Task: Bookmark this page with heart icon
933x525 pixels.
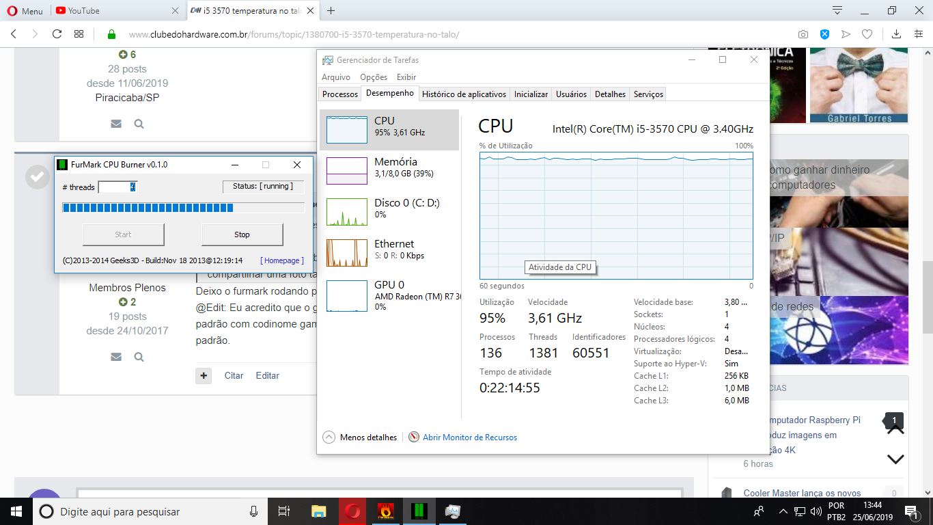Action: [867, 34]
